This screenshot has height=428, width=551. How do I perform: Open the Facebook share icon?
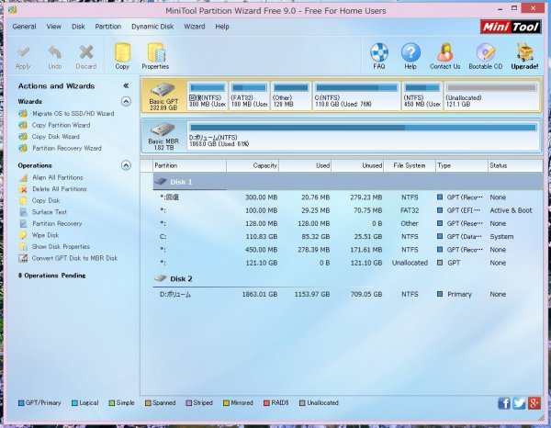(x=504, y=403)
